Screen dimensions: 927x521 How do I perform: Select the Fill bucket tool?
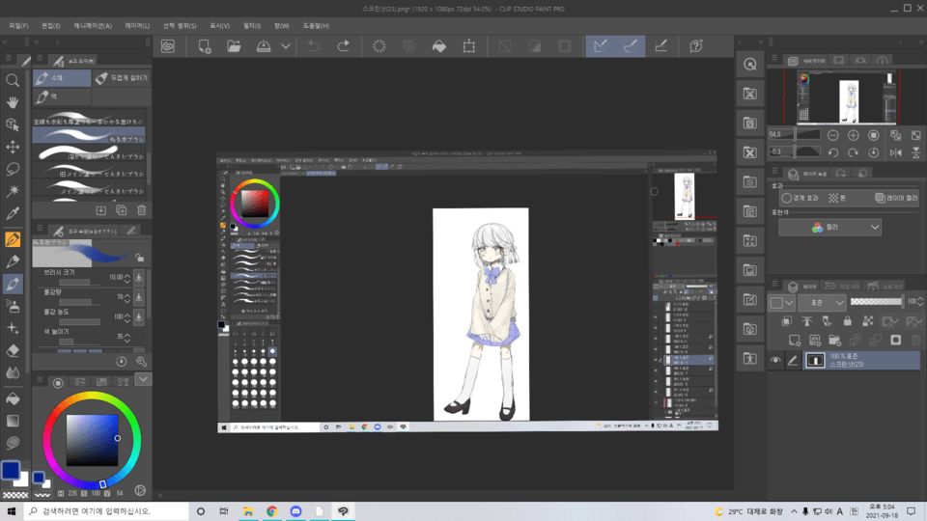13,398
